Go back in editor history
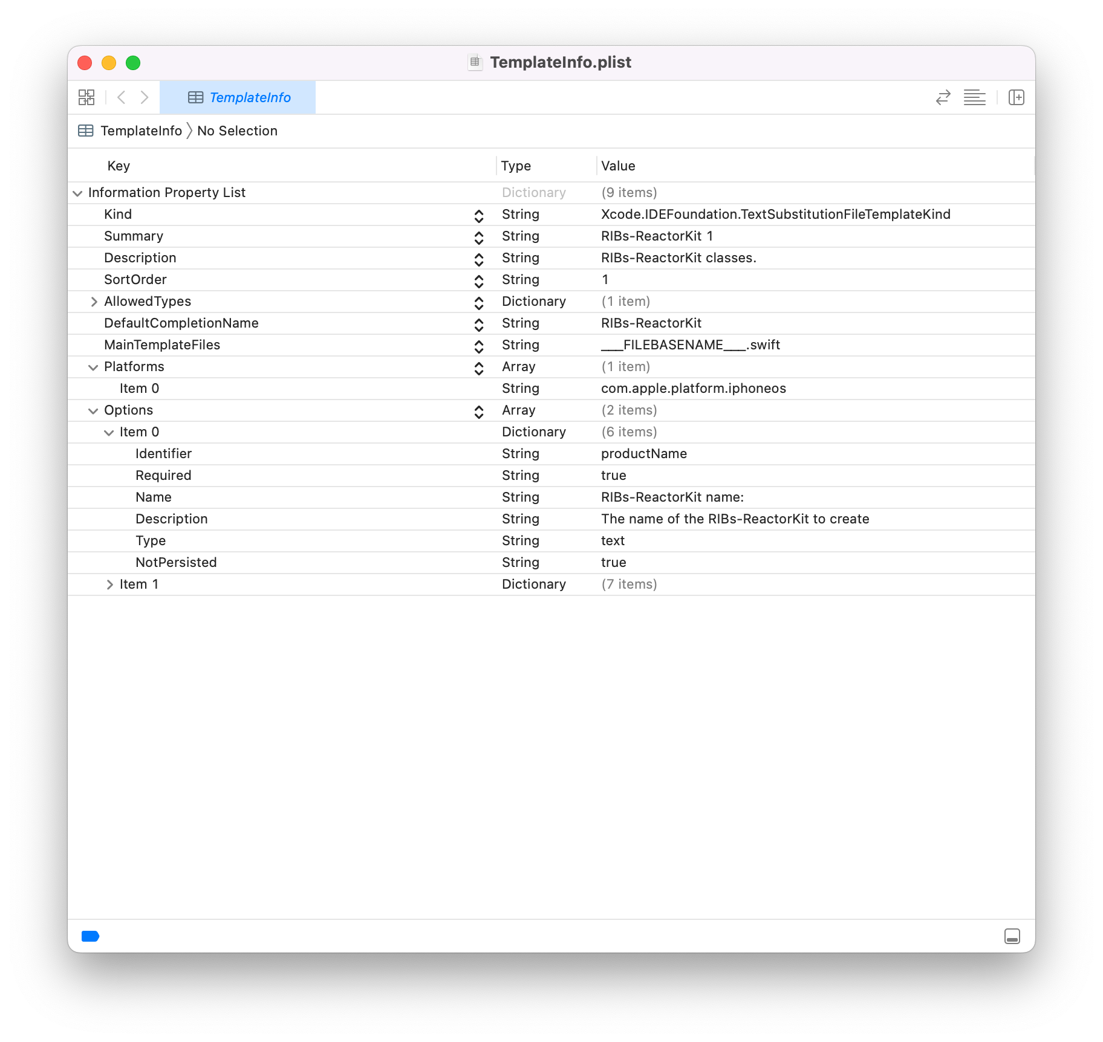 pos(122,97)
